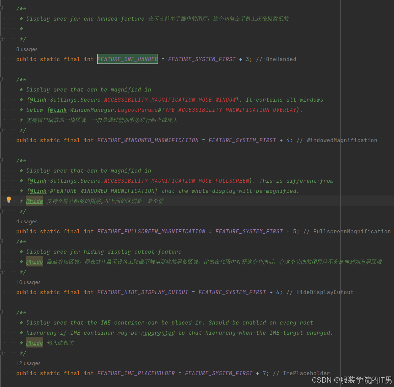Select FEATURE_IME_PLACEHOLDER constant name
Screen dimensions: 394x387
coord(136,373)
